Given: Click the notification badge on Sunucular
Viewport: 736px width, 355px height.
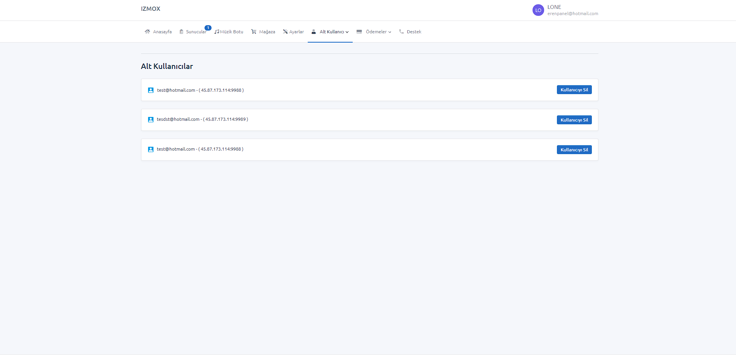Looking at the screenshot, I should (x=208, y=28).
